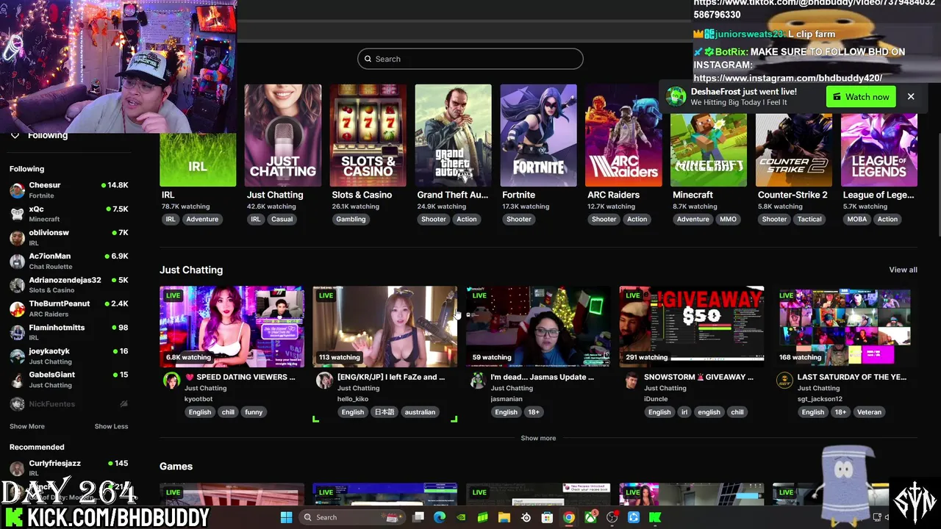
Task: Expand Just Chatting streams with Show more
Action: [538, 438]
